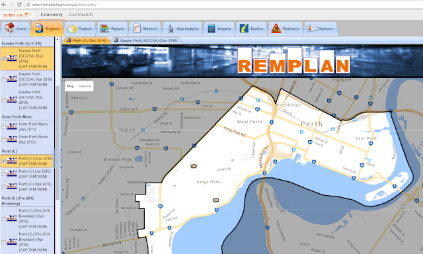Viewport: 423px width, 254px height.
Task: Select the Perth (C) (Dec 2016) map tab
Action: pyautogui.click(x=87, y=40)
